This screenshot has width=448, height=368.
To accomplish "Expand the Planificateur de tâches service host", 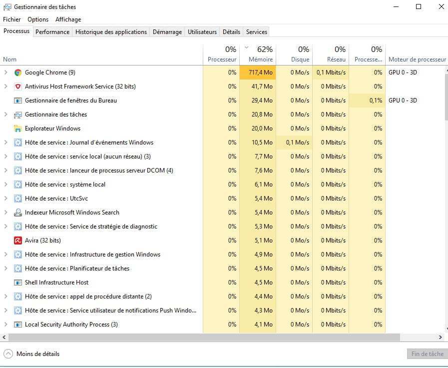I will (x=5, y=268).
